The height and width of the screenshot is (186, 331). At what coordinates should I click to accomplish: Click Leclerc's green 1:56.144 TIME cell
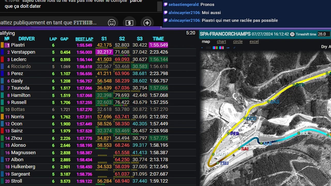coord(158,59)
